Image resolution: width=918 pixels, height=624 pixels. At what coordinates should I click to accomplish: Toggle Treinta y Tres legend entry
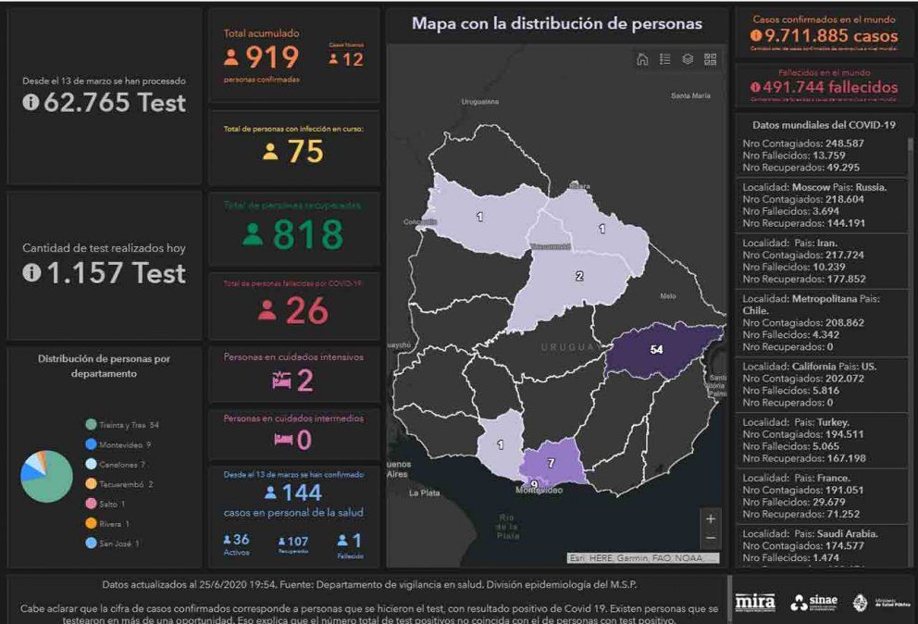pos(122,424)
